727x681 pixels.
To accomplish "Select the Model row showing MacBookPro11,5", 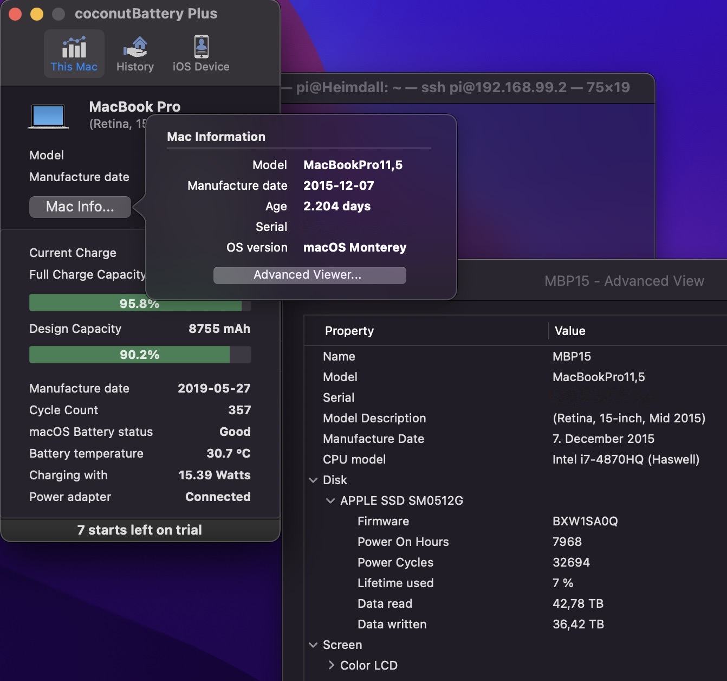I will [x=515, y=377].
